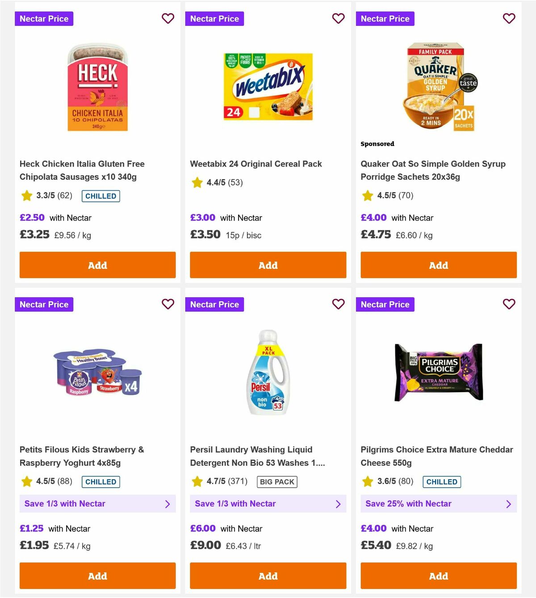Click the heart icon on the Weetabix product

coord(339,18)
